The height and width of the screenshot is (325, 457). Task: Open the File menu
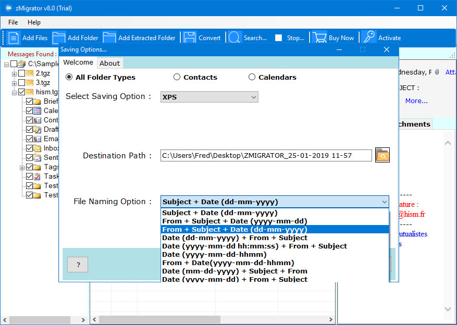coord(13,22)
